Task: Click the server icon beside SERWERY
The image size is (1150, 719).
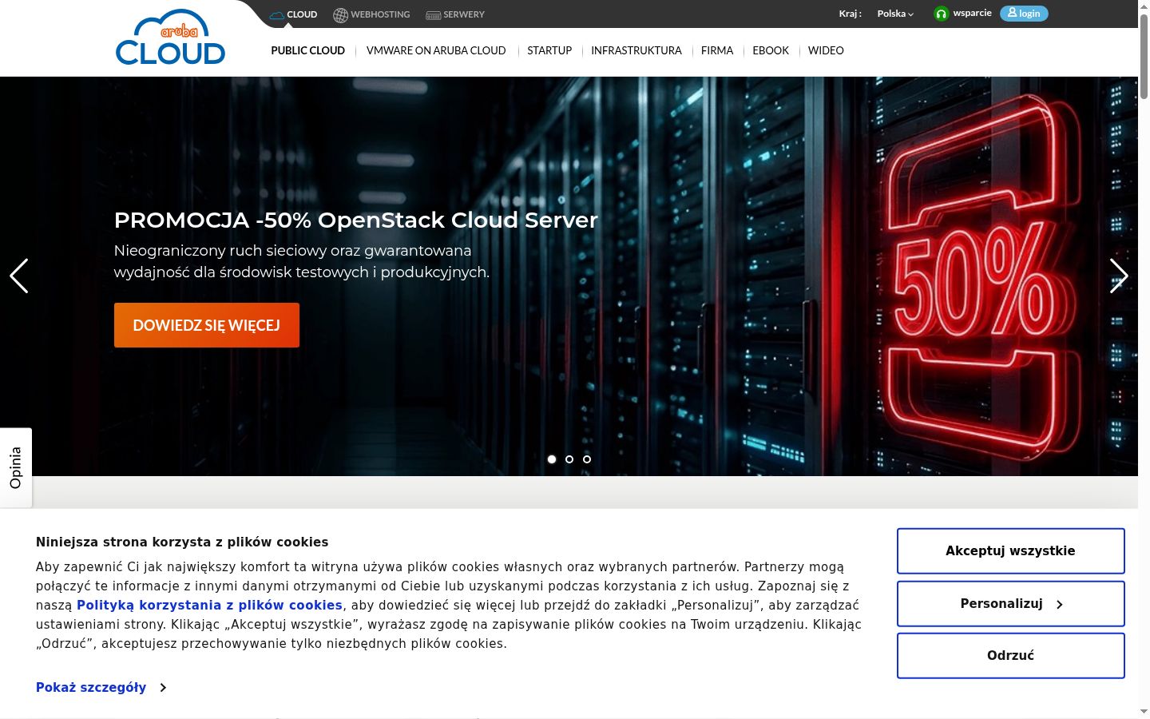Action: [433, 15]
